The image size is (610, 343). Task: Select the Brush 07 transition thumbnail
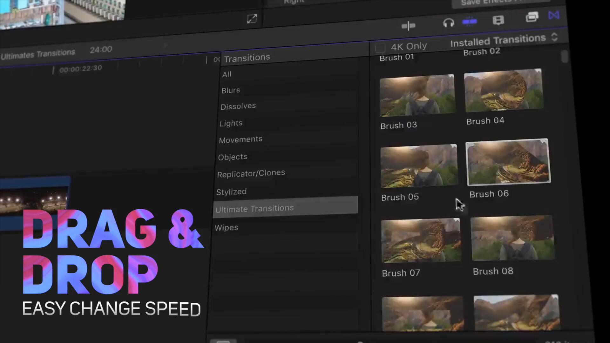pos(421,240)
